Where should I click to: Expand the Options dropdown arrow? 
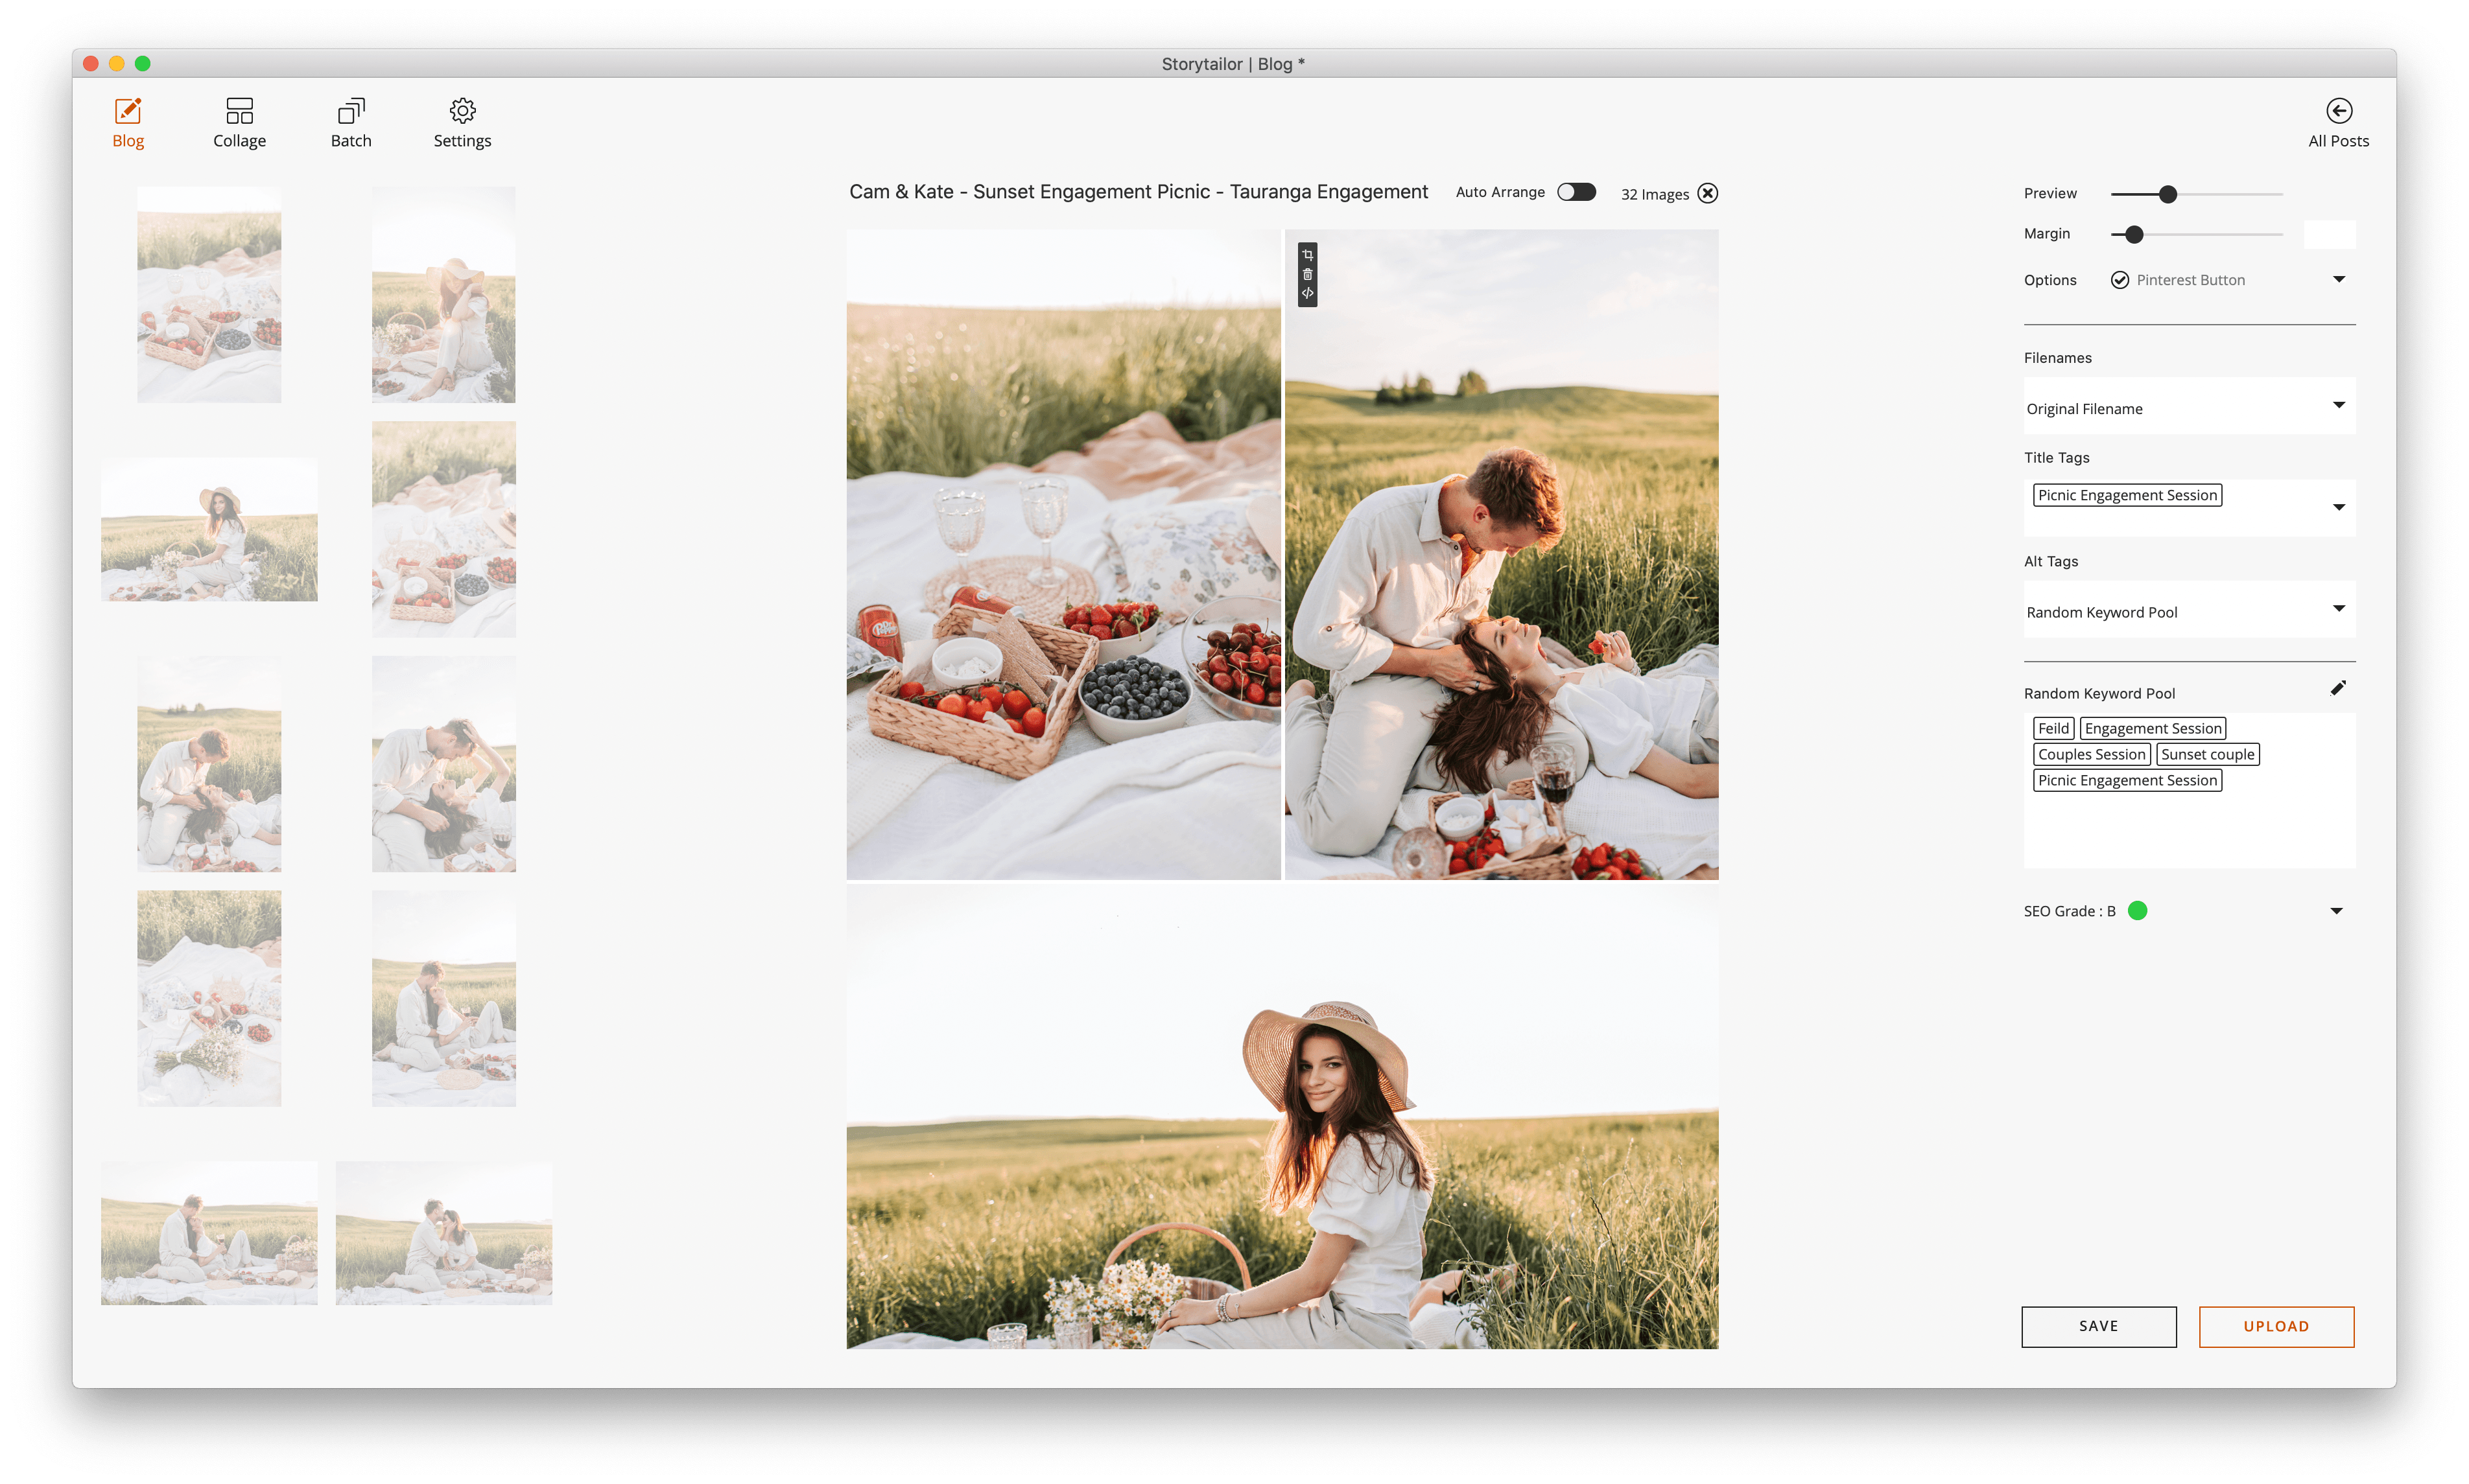click(x=2339, y=279)
